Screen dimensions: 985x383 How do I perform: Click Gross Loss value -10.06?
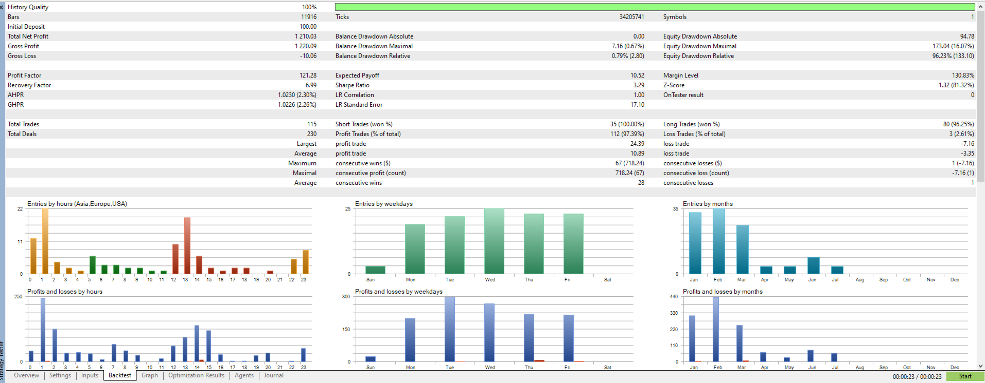tap(308, 56)
